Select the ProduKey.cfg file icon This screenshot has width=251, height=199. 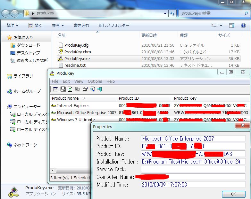(x=61, y=45)
